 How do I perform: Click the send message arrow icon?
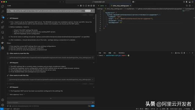[x=93, y=102]
